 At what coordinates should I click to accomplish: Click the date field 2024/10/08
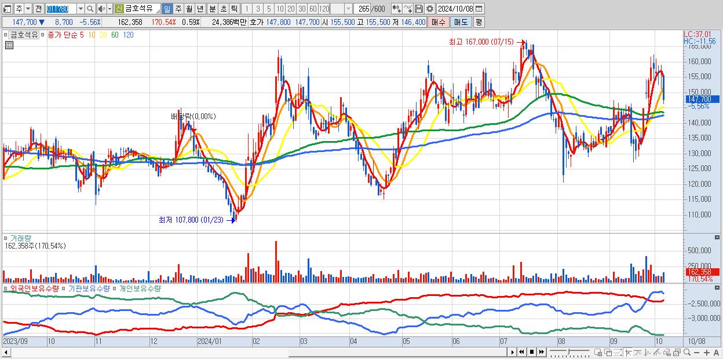tap(455, 9)
